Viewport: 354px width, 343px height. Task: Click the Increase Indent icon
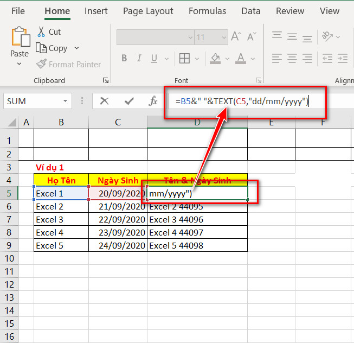pyautogui.click(x=343, y=59)
